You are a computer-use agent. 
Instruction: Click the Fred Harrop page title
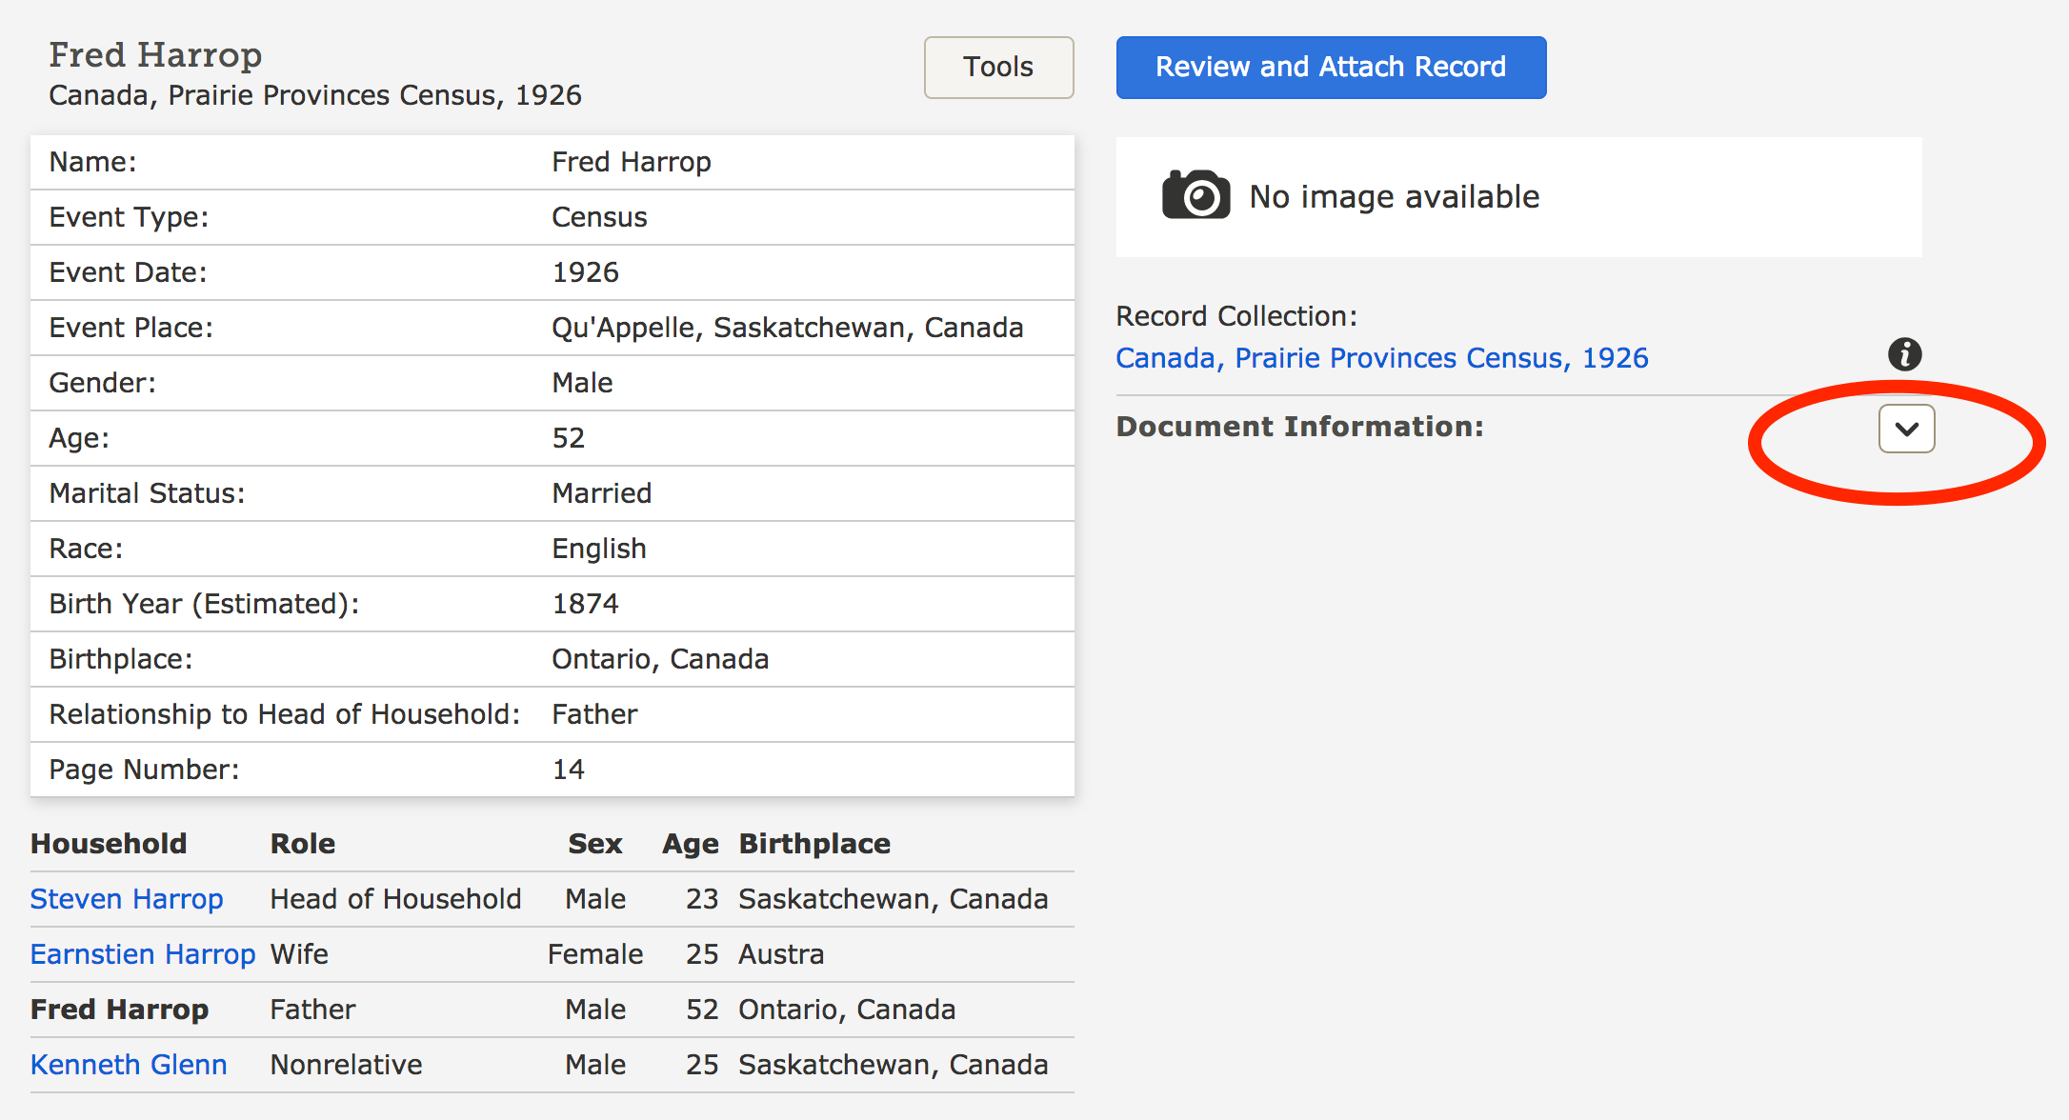155,55
